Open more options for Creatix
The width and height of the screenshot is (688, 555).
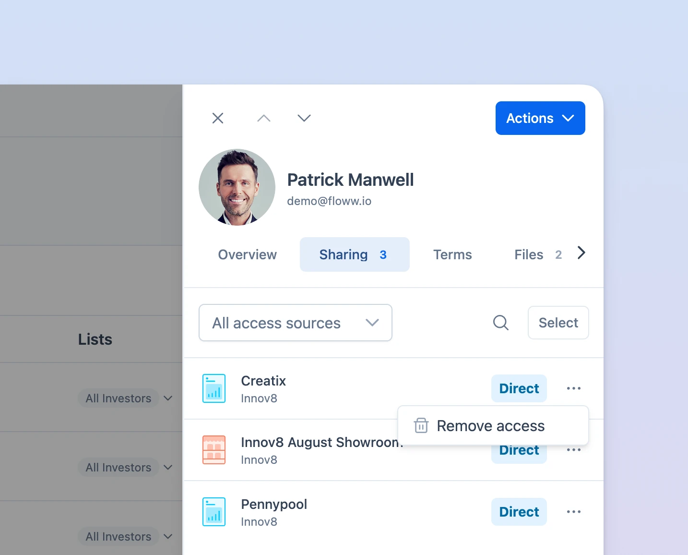[574, 388]
